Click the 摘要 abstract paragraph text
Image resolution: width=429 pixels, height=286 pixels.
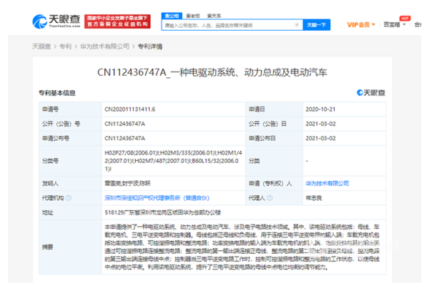[242, 247]
